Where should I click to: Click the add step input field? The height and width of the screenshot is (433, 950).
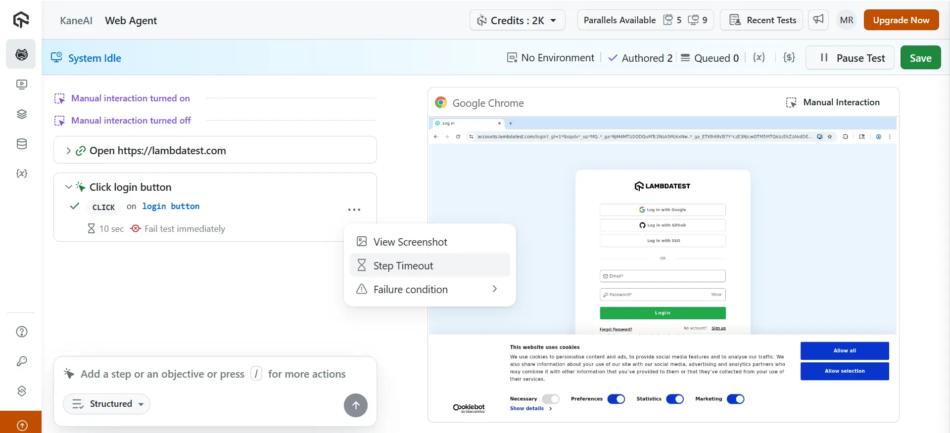pyautogui.click(x=213, y=374)
